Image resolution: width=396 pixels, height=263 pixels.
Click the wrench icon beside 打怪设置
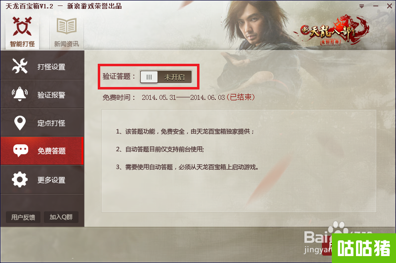tap(20, 66)
